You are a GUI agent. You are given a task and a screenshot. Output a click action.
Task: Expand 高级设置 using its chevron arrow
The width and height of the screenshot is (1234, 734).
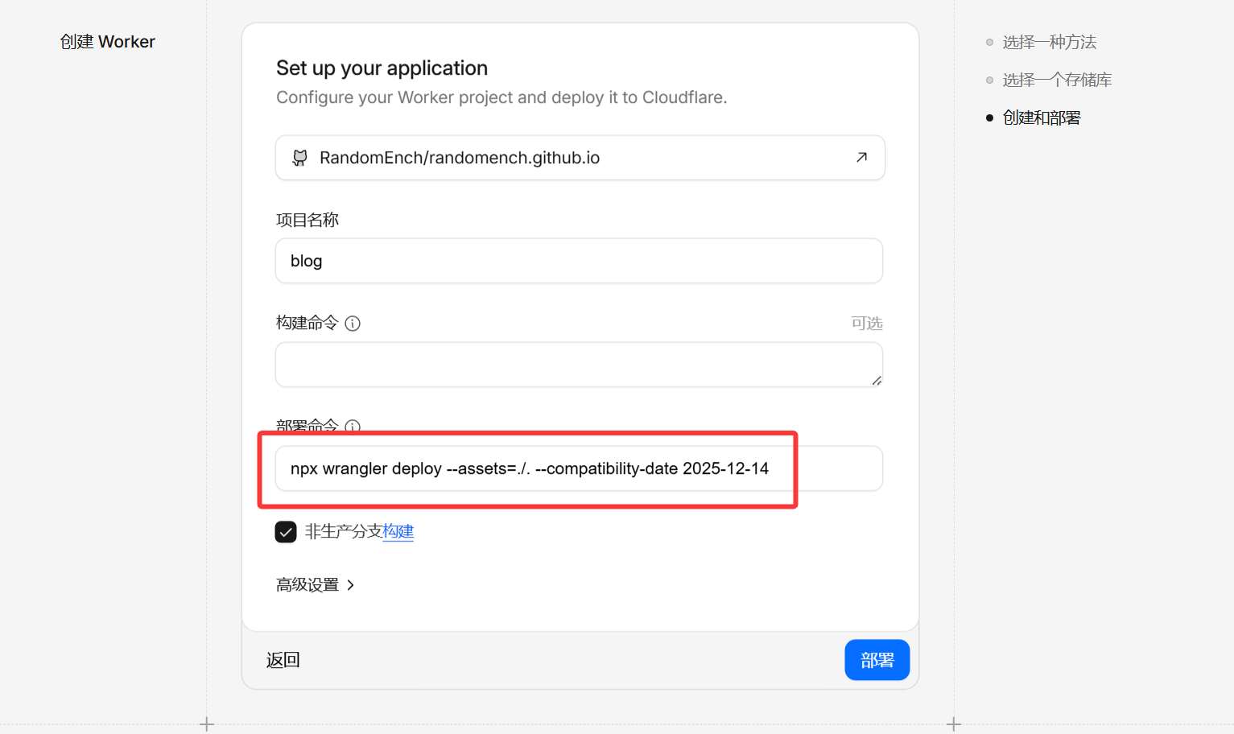click(351, 586)
